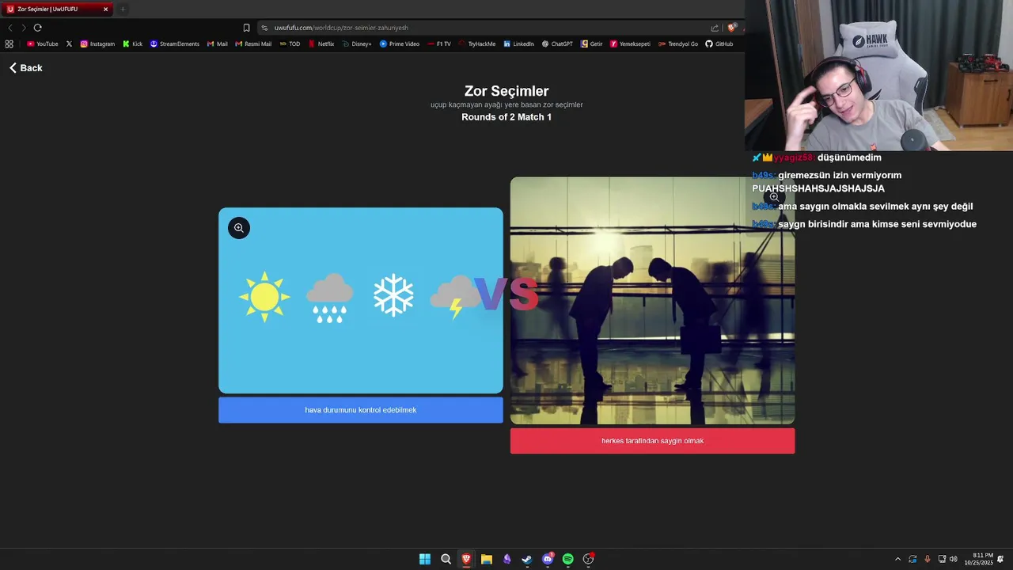Open the F1 TV bookmark
This screenshot has height=570, width=1013.
438,44
